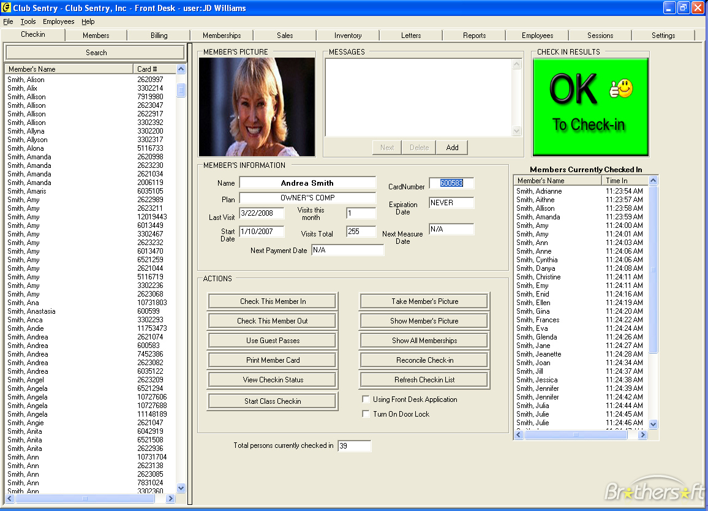Click the Last Visit date field
Image resolution: width=708 pixels, height=511 pixels.
coord(262,213)
